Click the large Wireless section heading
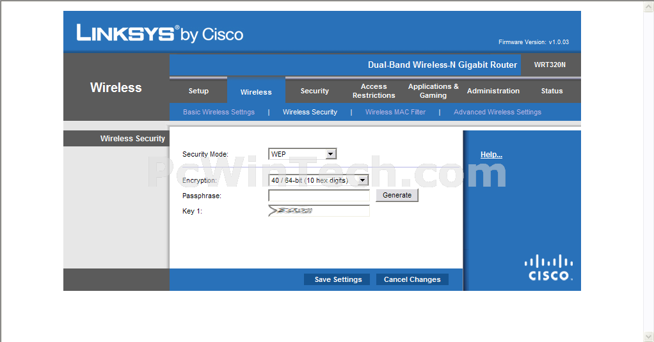654x342 pixels. pos(116,88)
